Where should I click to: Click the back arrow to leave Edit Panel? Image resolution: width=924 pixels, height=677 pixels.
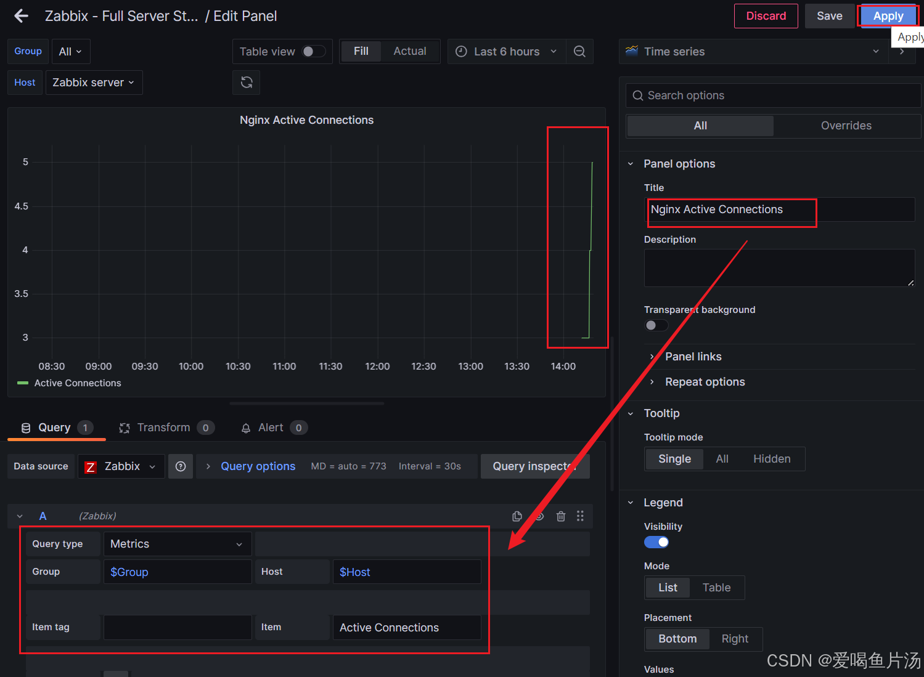pyautogui.click(x=22, y=16)
